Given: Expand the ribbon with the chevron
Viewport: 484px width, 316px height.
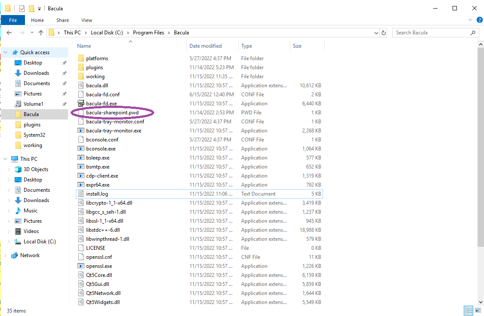Looking at the screenshot, I should (470, 20).
